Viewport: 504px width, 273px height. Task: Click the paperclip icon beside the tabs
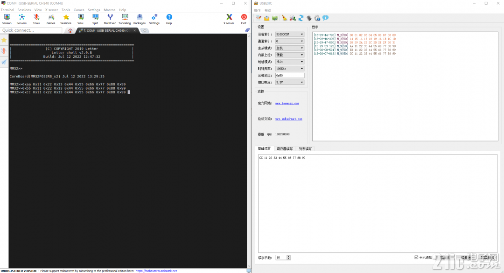[x=247, y=30]
